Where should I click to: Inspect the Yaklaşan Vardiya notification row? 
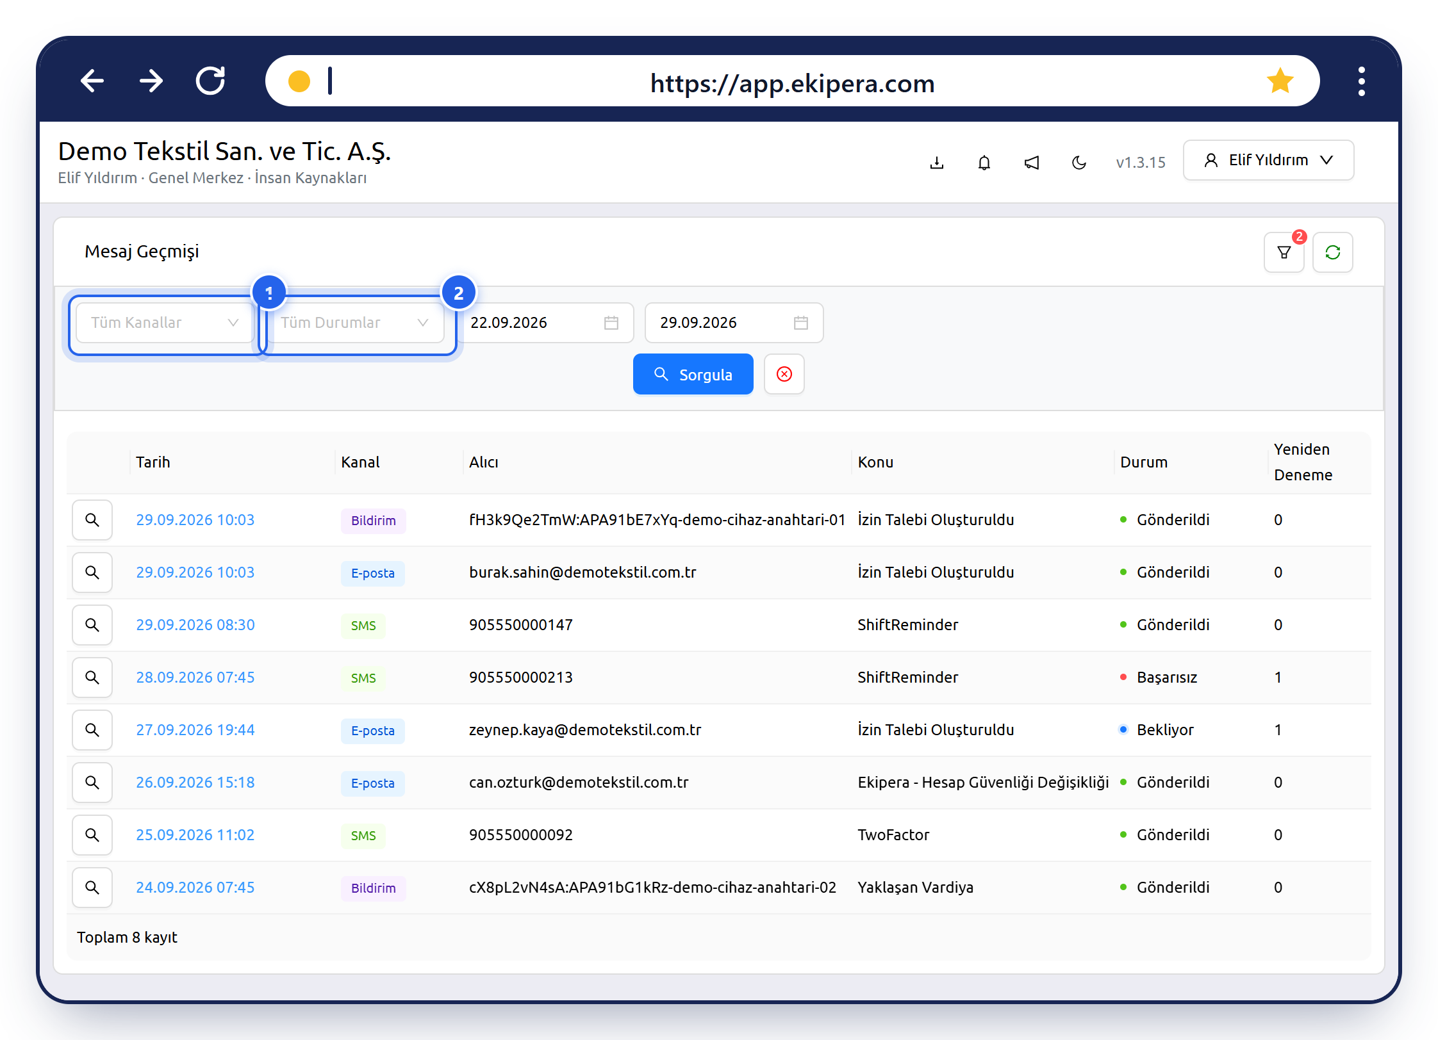pyautogui.click(x=92, y=888)
